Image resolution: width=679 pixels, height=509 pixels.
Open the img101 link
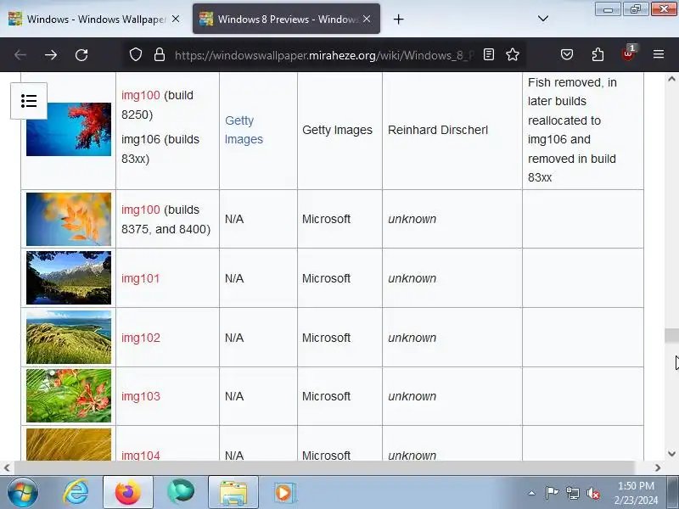click(140, 278)
